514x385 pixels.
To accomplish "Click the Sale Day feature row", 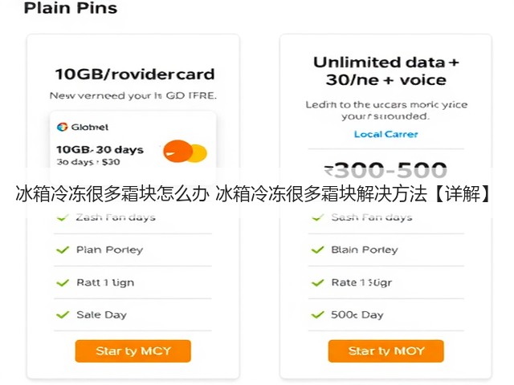I will tap(133, 315).
